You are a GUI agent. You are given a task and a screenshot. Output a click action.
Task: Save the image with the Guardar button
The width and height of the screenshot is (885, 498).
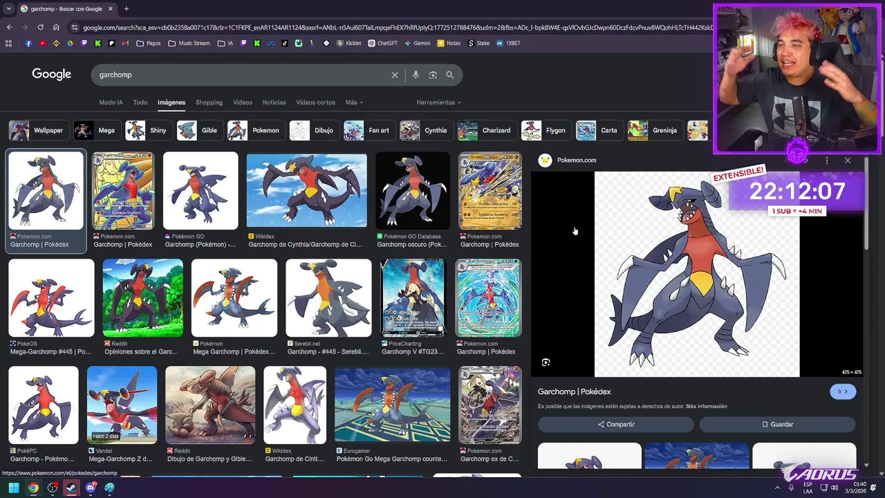click(777, 424)
